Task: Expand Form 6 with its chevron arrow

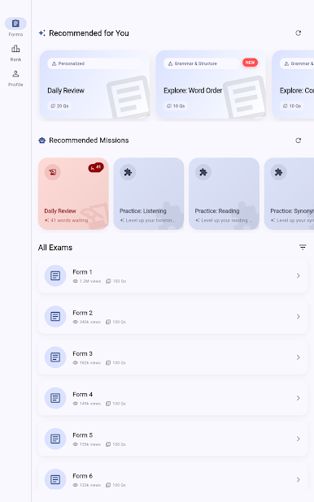Action: [x=299, y=479]
